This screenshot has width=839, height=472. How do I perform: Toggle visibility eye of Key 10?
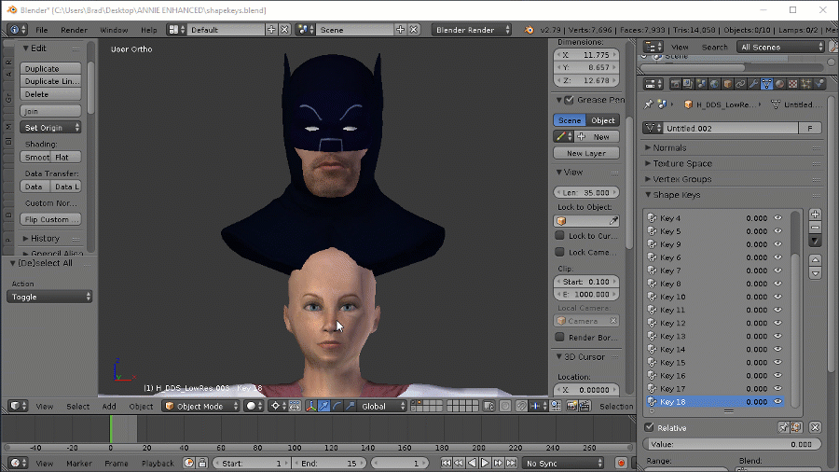click(x=777, y=297)
